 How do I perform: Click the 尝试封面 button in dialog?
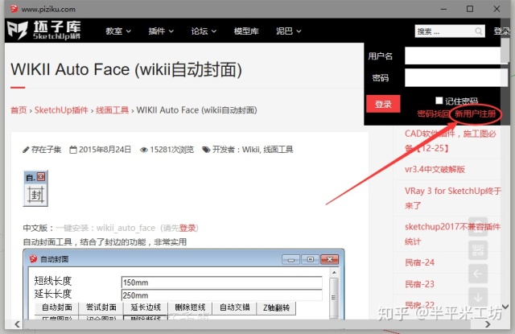101,307
